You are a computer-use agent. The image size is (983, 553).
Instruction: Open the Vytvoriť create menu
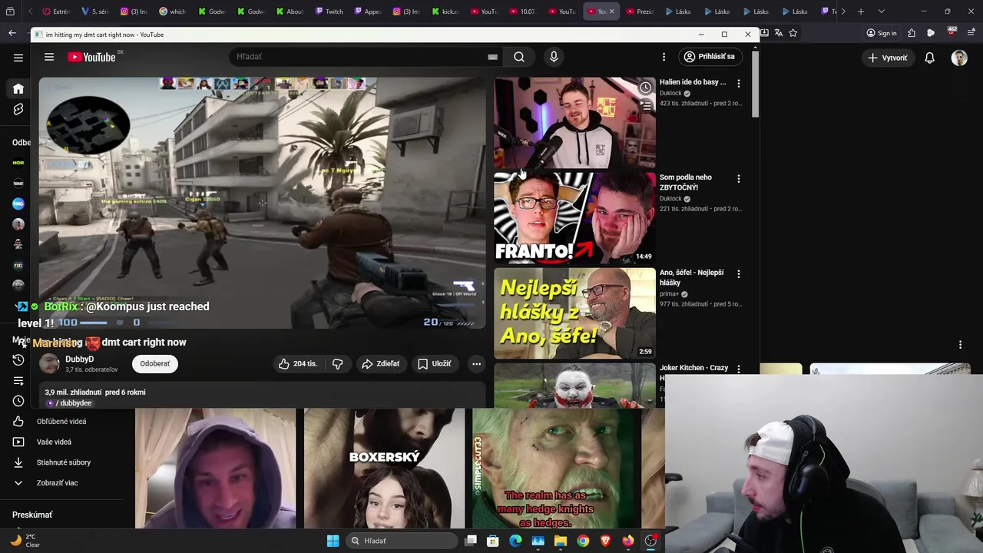pyautogui.click(x=888, y=58)
